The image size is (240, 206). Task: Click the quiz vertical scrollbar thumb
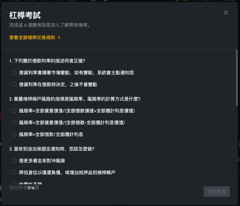click(237, 78)
